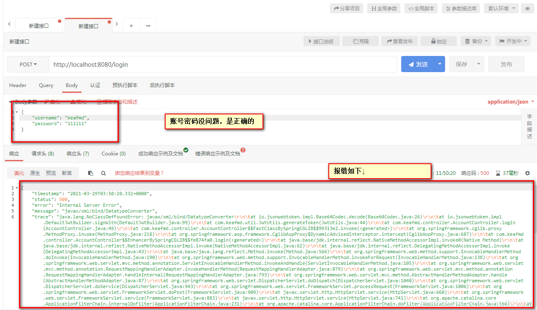Click the 新建接口 interface title text
Viewport: 537px width, 310px height.
19,41
